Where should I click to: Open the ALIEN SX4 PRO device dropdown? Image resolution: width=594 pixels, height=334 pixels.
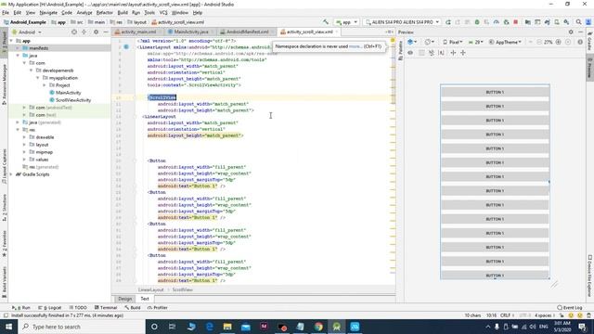pyautogui.click(x=402, y=22)
